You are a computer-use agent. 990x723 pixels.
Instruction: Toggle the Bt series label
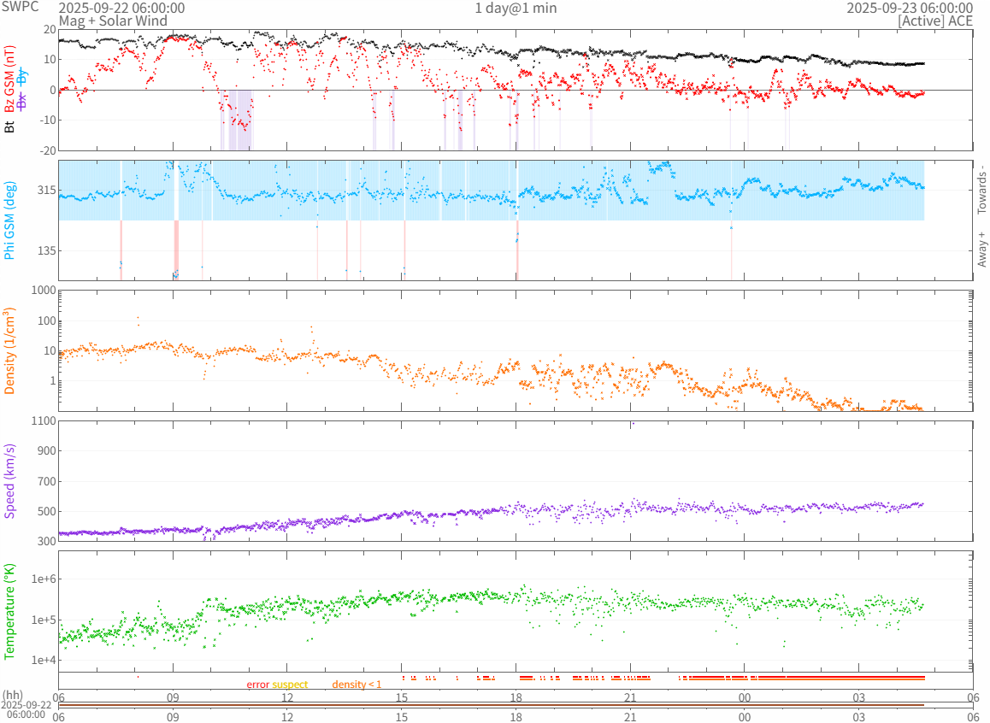point(9,126)
